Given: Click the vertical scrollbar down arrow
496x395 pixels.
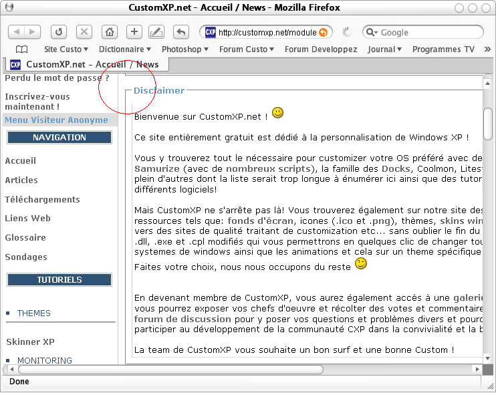Looking at the screenshot, I should (x=487, y=359).
